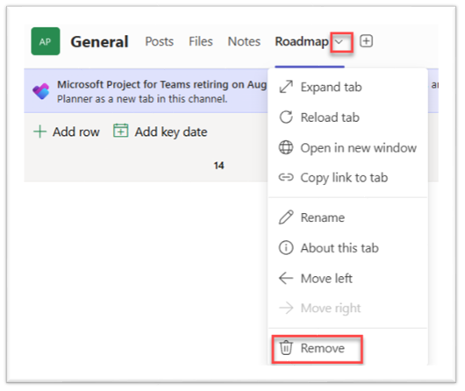Open the Roadmap tab dropdown chevron
465x391 pixels.
[x=339, y=42]
